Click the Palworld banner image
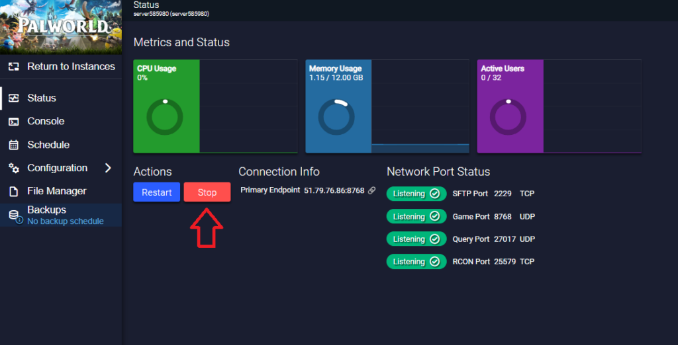This screenshot has height=345, width=678. (x=61, y=27)
